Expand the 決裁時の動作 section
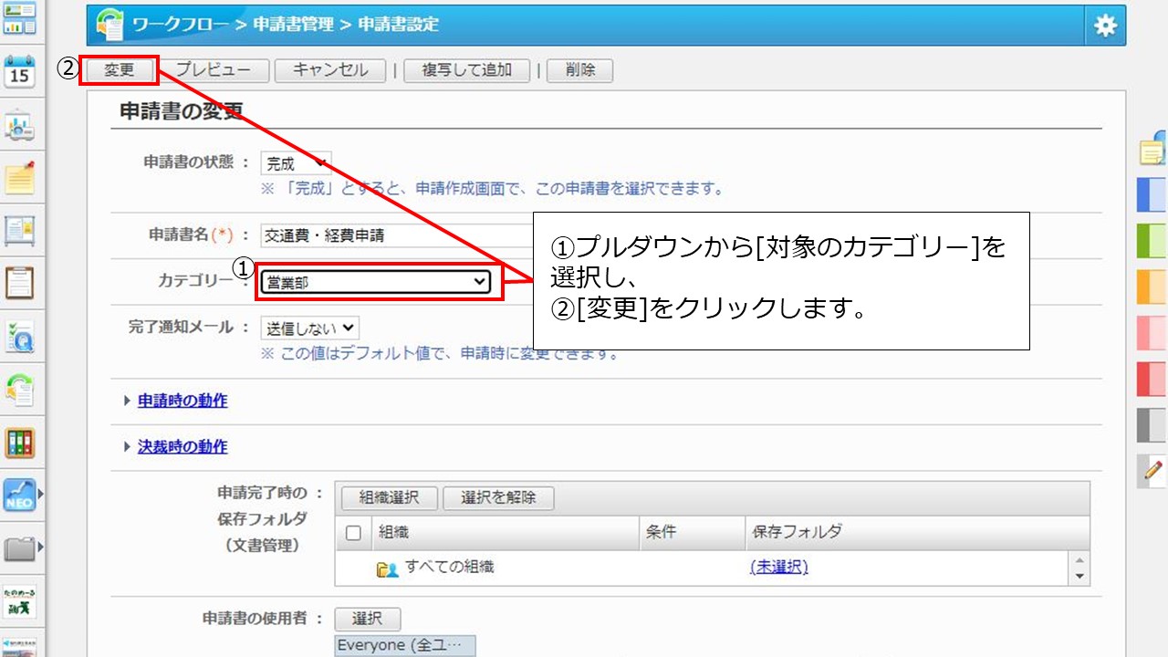The height and width of the screenshot is (657, 1168). [127, 447]
